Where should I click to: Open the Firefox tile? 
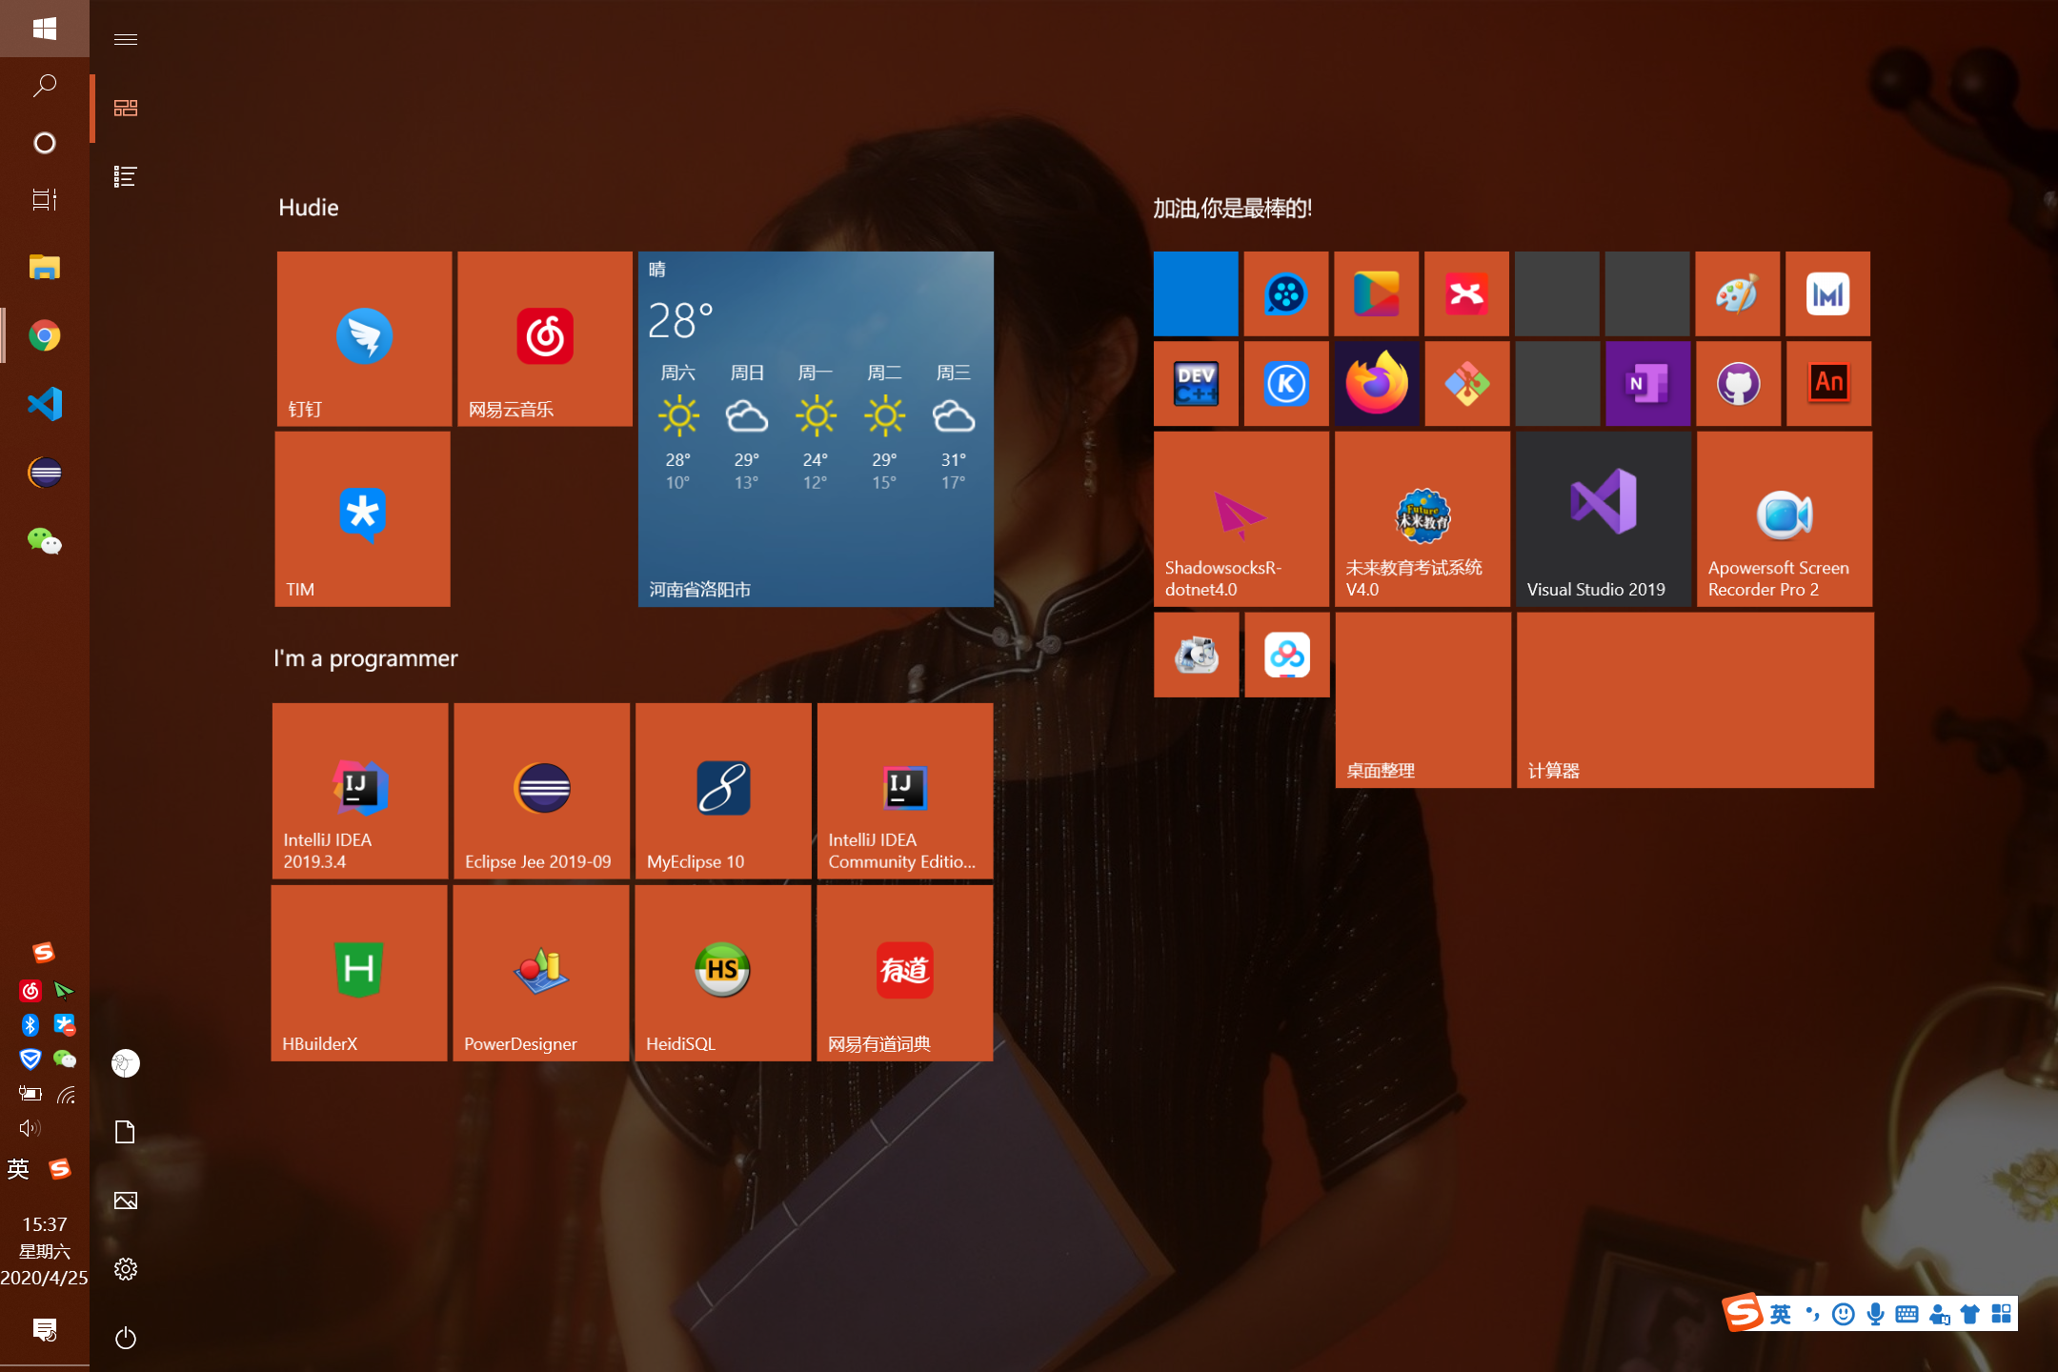pyautogui.click(x=1377, y=384)
